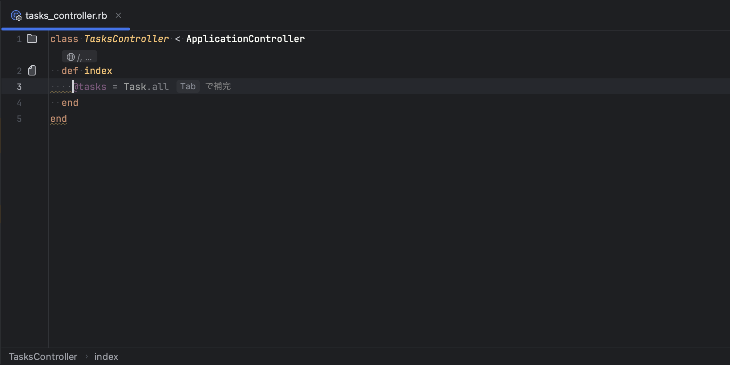Click the suggested @tasks inline completion
Image resolution: width=730 pixels, height=365 pixels.
pyautogui.click(x=90, y=87)
